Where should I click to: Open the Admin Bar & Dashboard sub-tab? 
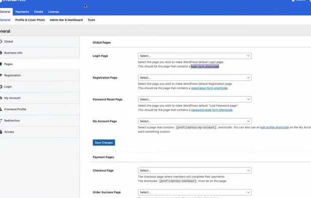[x=66, y=20]
